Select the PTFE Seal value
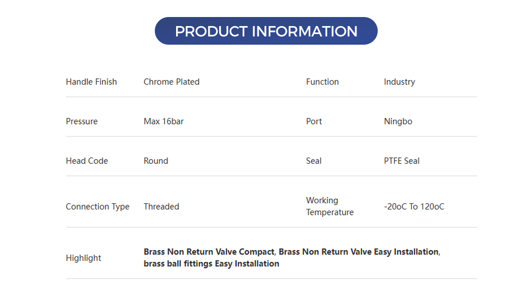 (x=402, y=161)
